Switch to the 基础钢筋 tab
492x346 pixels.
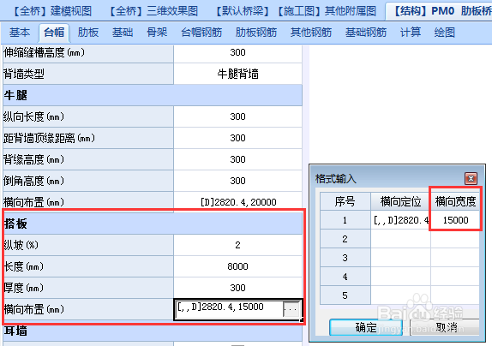pos(366,33)
